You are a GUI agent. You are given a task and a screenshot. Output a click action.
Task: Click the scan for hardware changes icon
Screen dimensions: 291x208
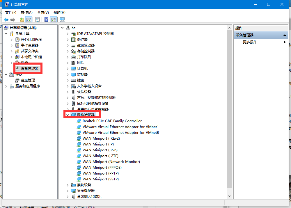click(x=62, y=19)
